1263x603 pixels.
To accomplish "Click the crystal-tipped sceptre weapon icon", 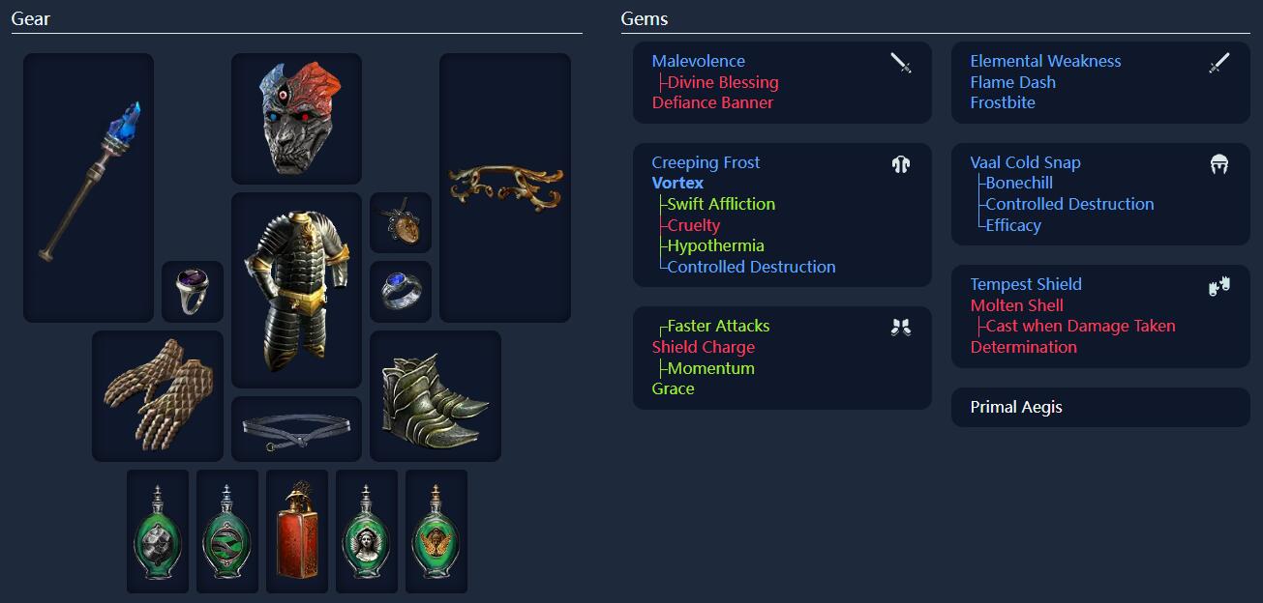I will tap(88, 187).
